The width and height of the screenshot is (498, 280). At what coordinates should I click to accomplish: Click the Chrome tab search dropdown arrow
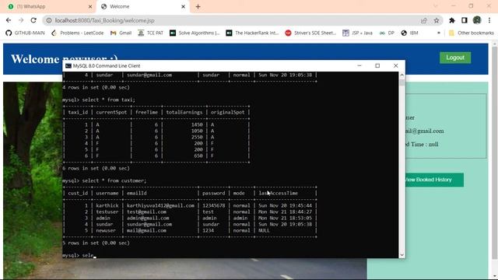point(435,6)
